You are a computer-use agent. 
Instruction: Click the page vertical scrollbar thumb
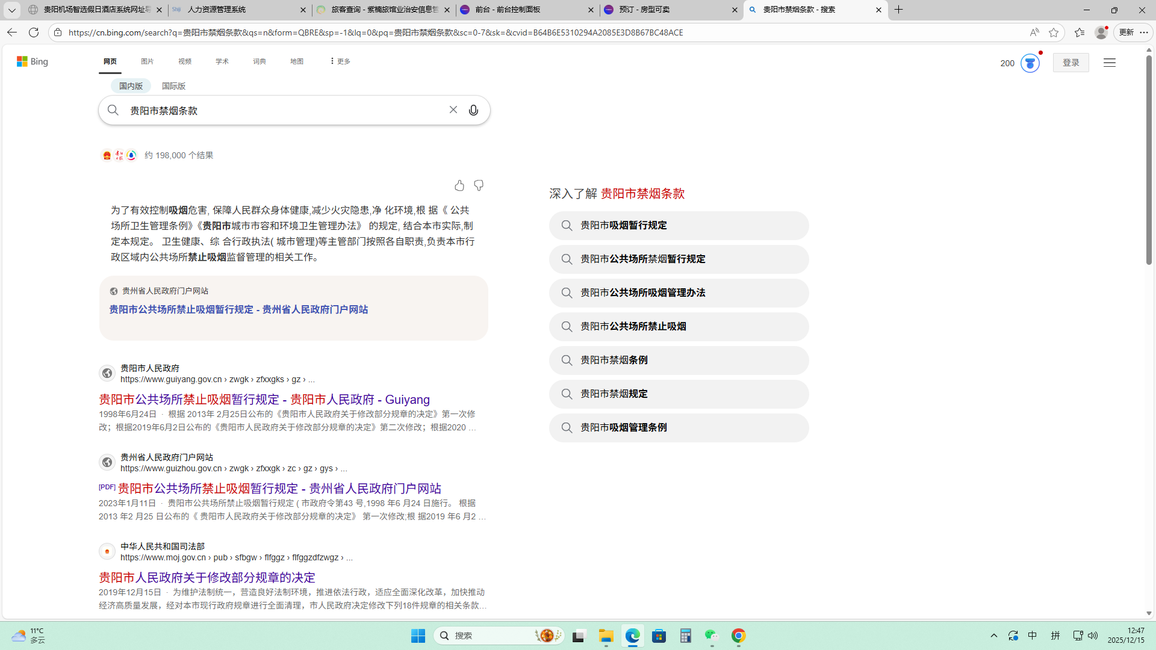click(1149, 159)
